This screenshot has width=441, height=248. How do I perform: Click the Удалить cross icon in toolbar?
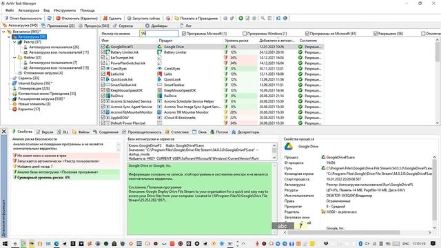[x=105, y=19]
